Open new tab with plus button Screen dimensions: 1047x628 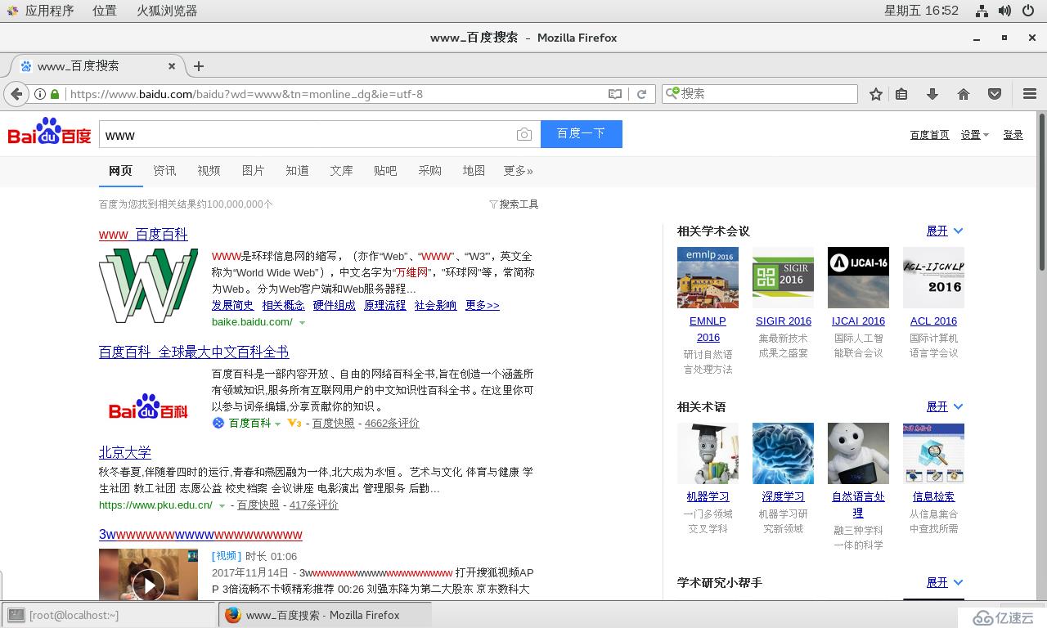click(x=198, y=66)
